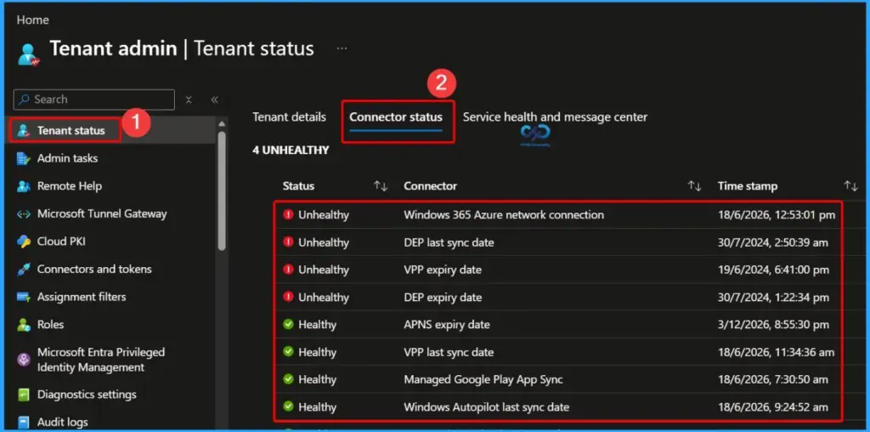Click the Unhealthy icon for DEP expiry date
The image size is (870, 432).
[x=288, y=297]
